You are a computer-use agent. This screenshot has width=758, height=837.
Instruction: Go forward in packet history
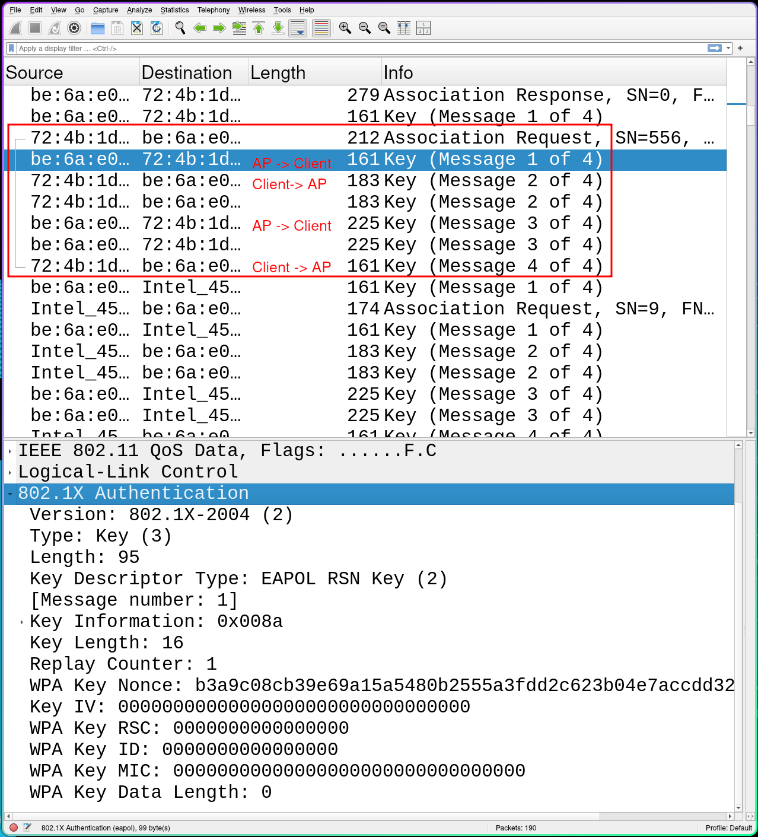pyautogui.click(x=219, y=28)
